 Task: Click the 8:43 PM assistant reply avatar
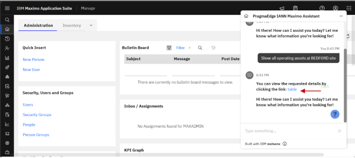(250, 75)
